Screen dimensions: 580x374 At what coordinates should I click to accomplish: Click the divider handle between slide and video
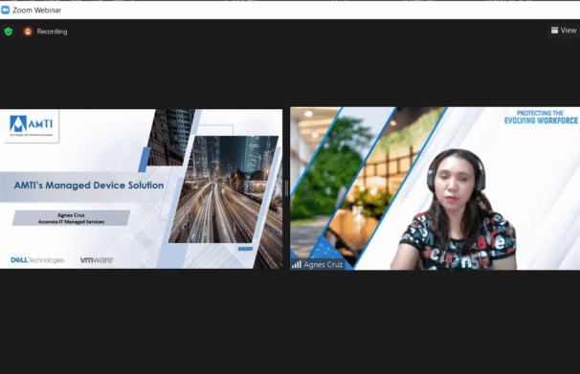286,188
